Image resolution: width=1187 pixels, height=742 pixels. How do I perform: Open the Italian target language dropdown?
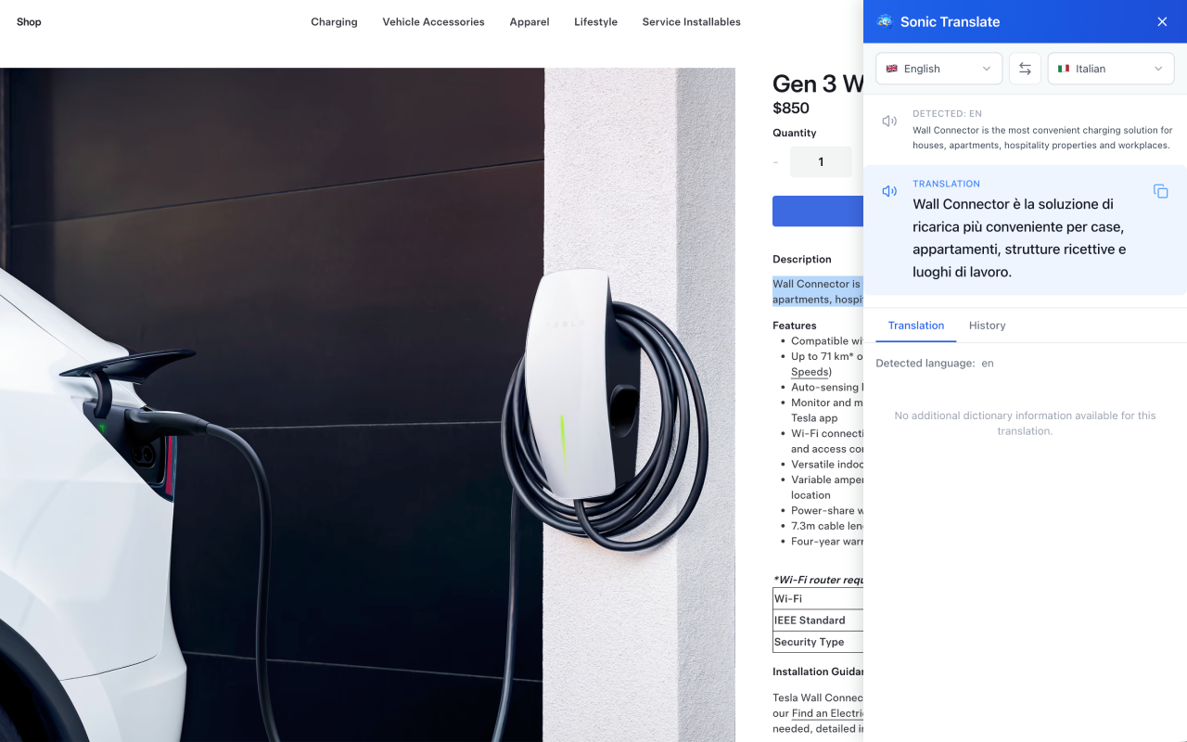1111,69
